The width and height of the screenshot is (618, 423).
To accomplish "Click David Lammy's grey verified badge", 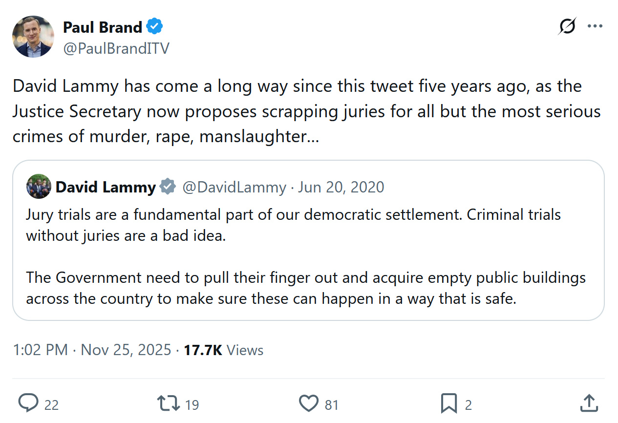I will tap(168, 187).
